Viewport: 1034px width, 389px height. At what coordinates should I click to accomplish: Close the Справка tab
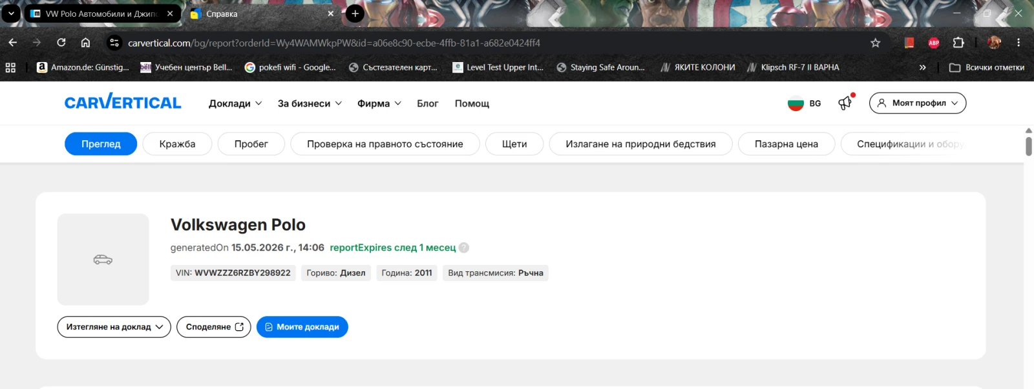(331, 14)
